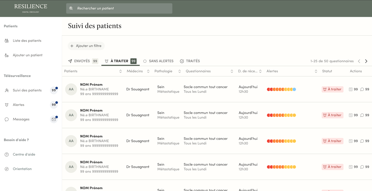Open Centre d'aide help icon
Image resolution: width=372 pixels, height=191 pixels.
tap(7, 154)
